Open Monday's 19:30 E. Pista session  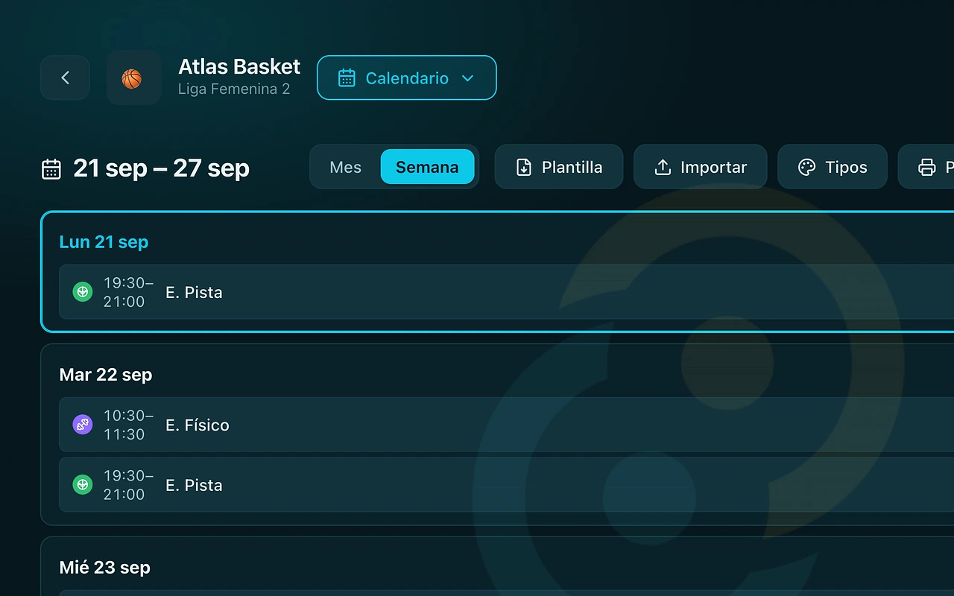point(506,292)
